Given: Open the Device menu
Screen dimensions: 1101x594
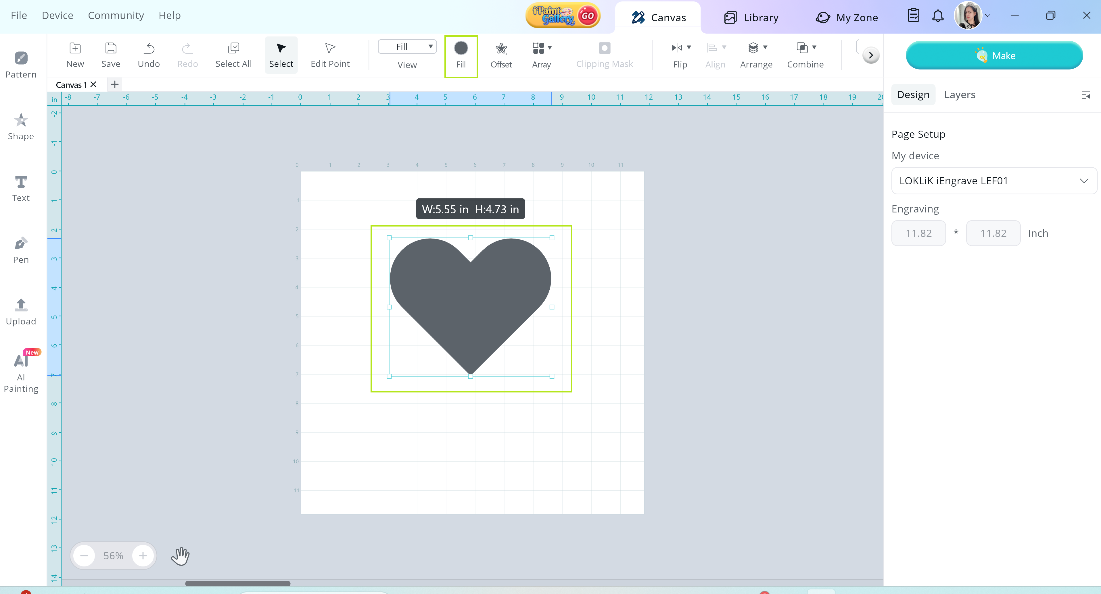Looking at the screenshot, I should pyautogui.click(x=57, y=16).
